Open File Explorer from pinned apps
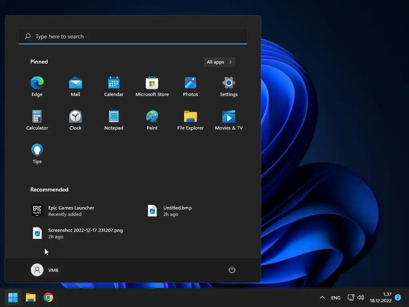Viewport: 409px width, 307px height. coord(191,120)
